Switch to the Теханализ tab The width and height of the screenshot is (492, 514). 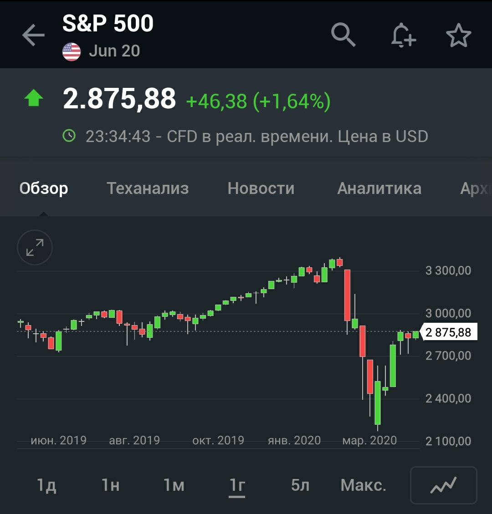pyautogui.click(x=148, y=188)
